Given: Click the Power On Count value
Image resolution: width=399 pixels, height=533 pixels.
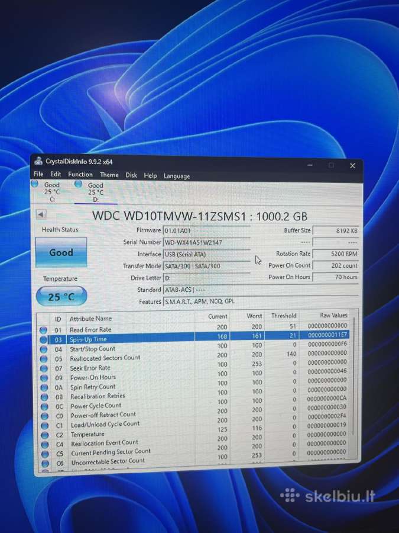Looking at the screenshot, I should [x=335, y=265].
